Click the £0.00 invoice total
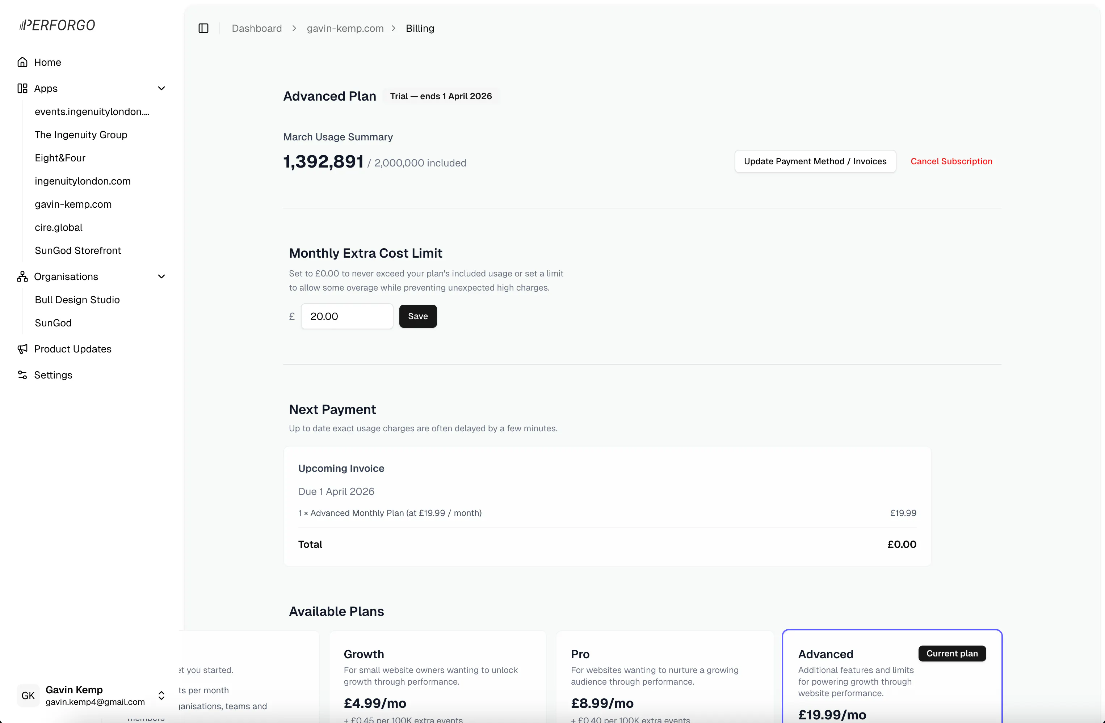This screenshot has width=1105, height=723. (902, 544)
